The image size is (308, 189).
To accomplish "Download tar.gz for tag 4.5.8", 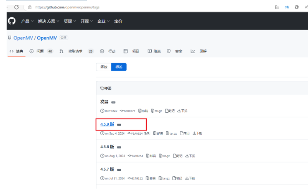I will tap(165, 156).
